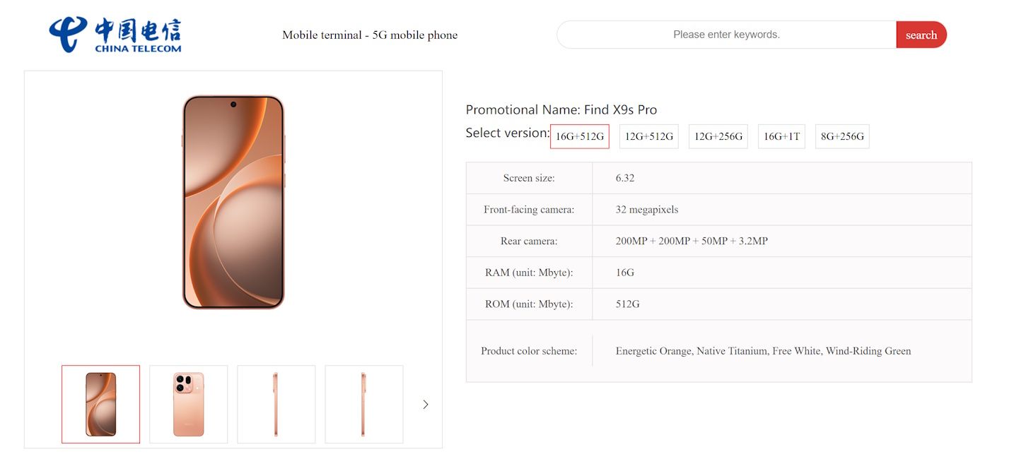This screenshot has height=459, width=1014.
Task: Select the 16G+1T version
Action: [781, 136]
